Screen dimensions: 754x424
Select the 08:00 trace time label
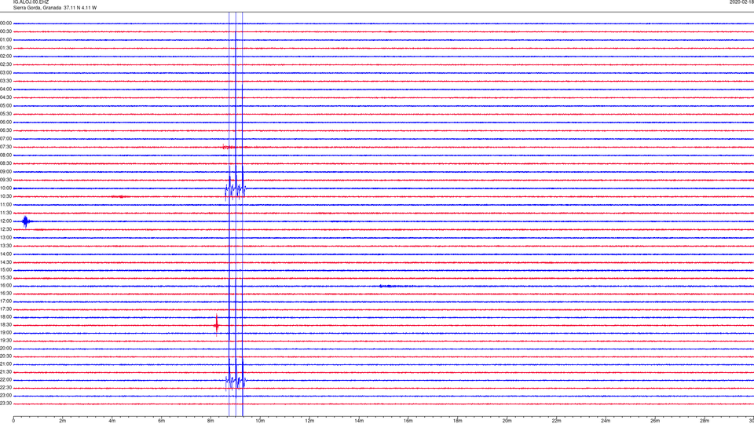[5, 155]
